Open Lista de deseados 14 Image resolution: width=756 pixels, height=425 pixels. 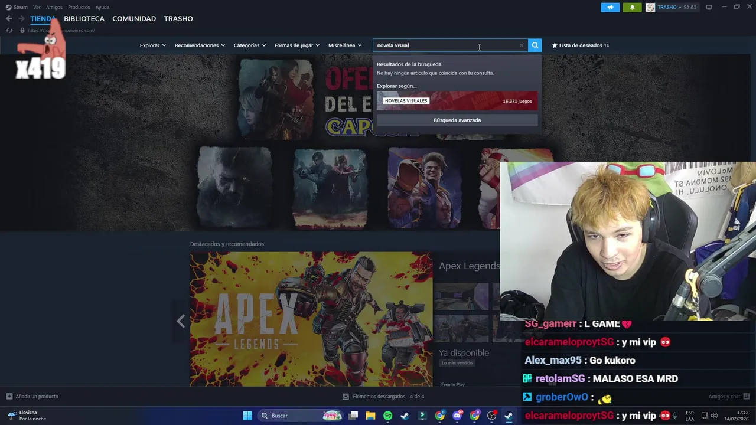tap(581, 45)
